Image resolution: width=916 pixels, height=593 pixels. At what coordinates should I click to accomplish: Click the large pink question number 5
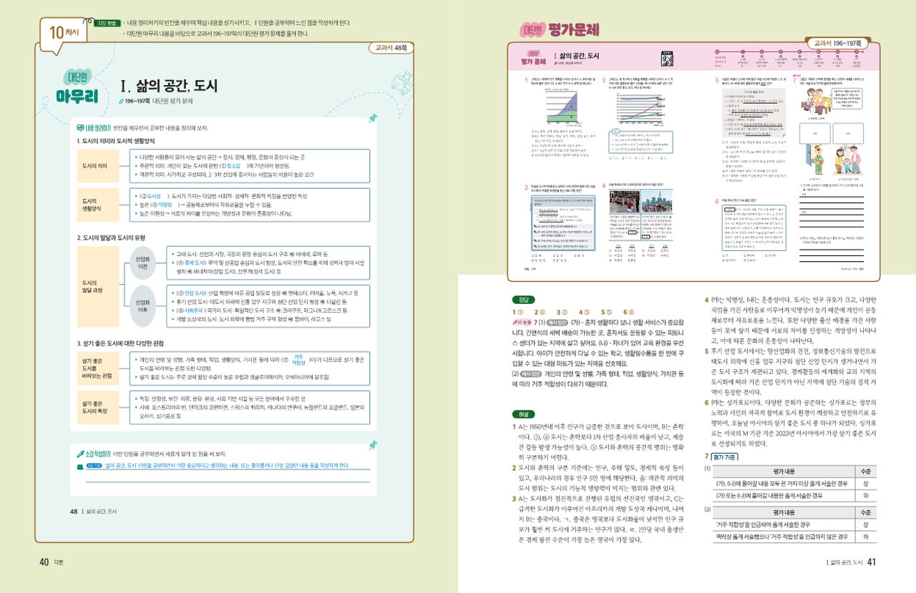point(717,81)
